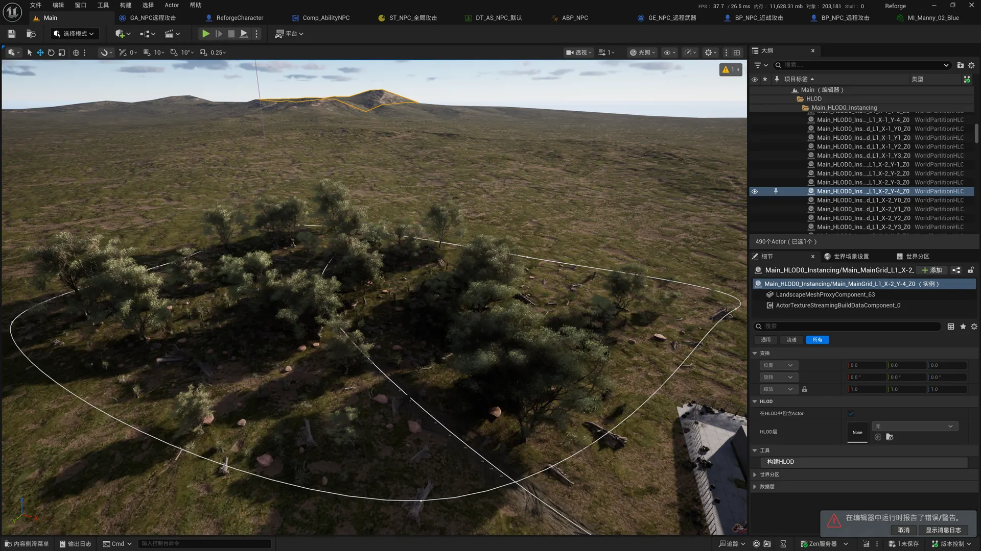Expand the 世界分区 section in details

tap(755, 474)
